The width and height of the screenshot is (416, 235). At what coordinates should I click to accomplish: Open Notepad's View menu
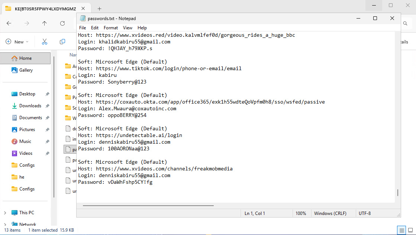tap(128, 27)
